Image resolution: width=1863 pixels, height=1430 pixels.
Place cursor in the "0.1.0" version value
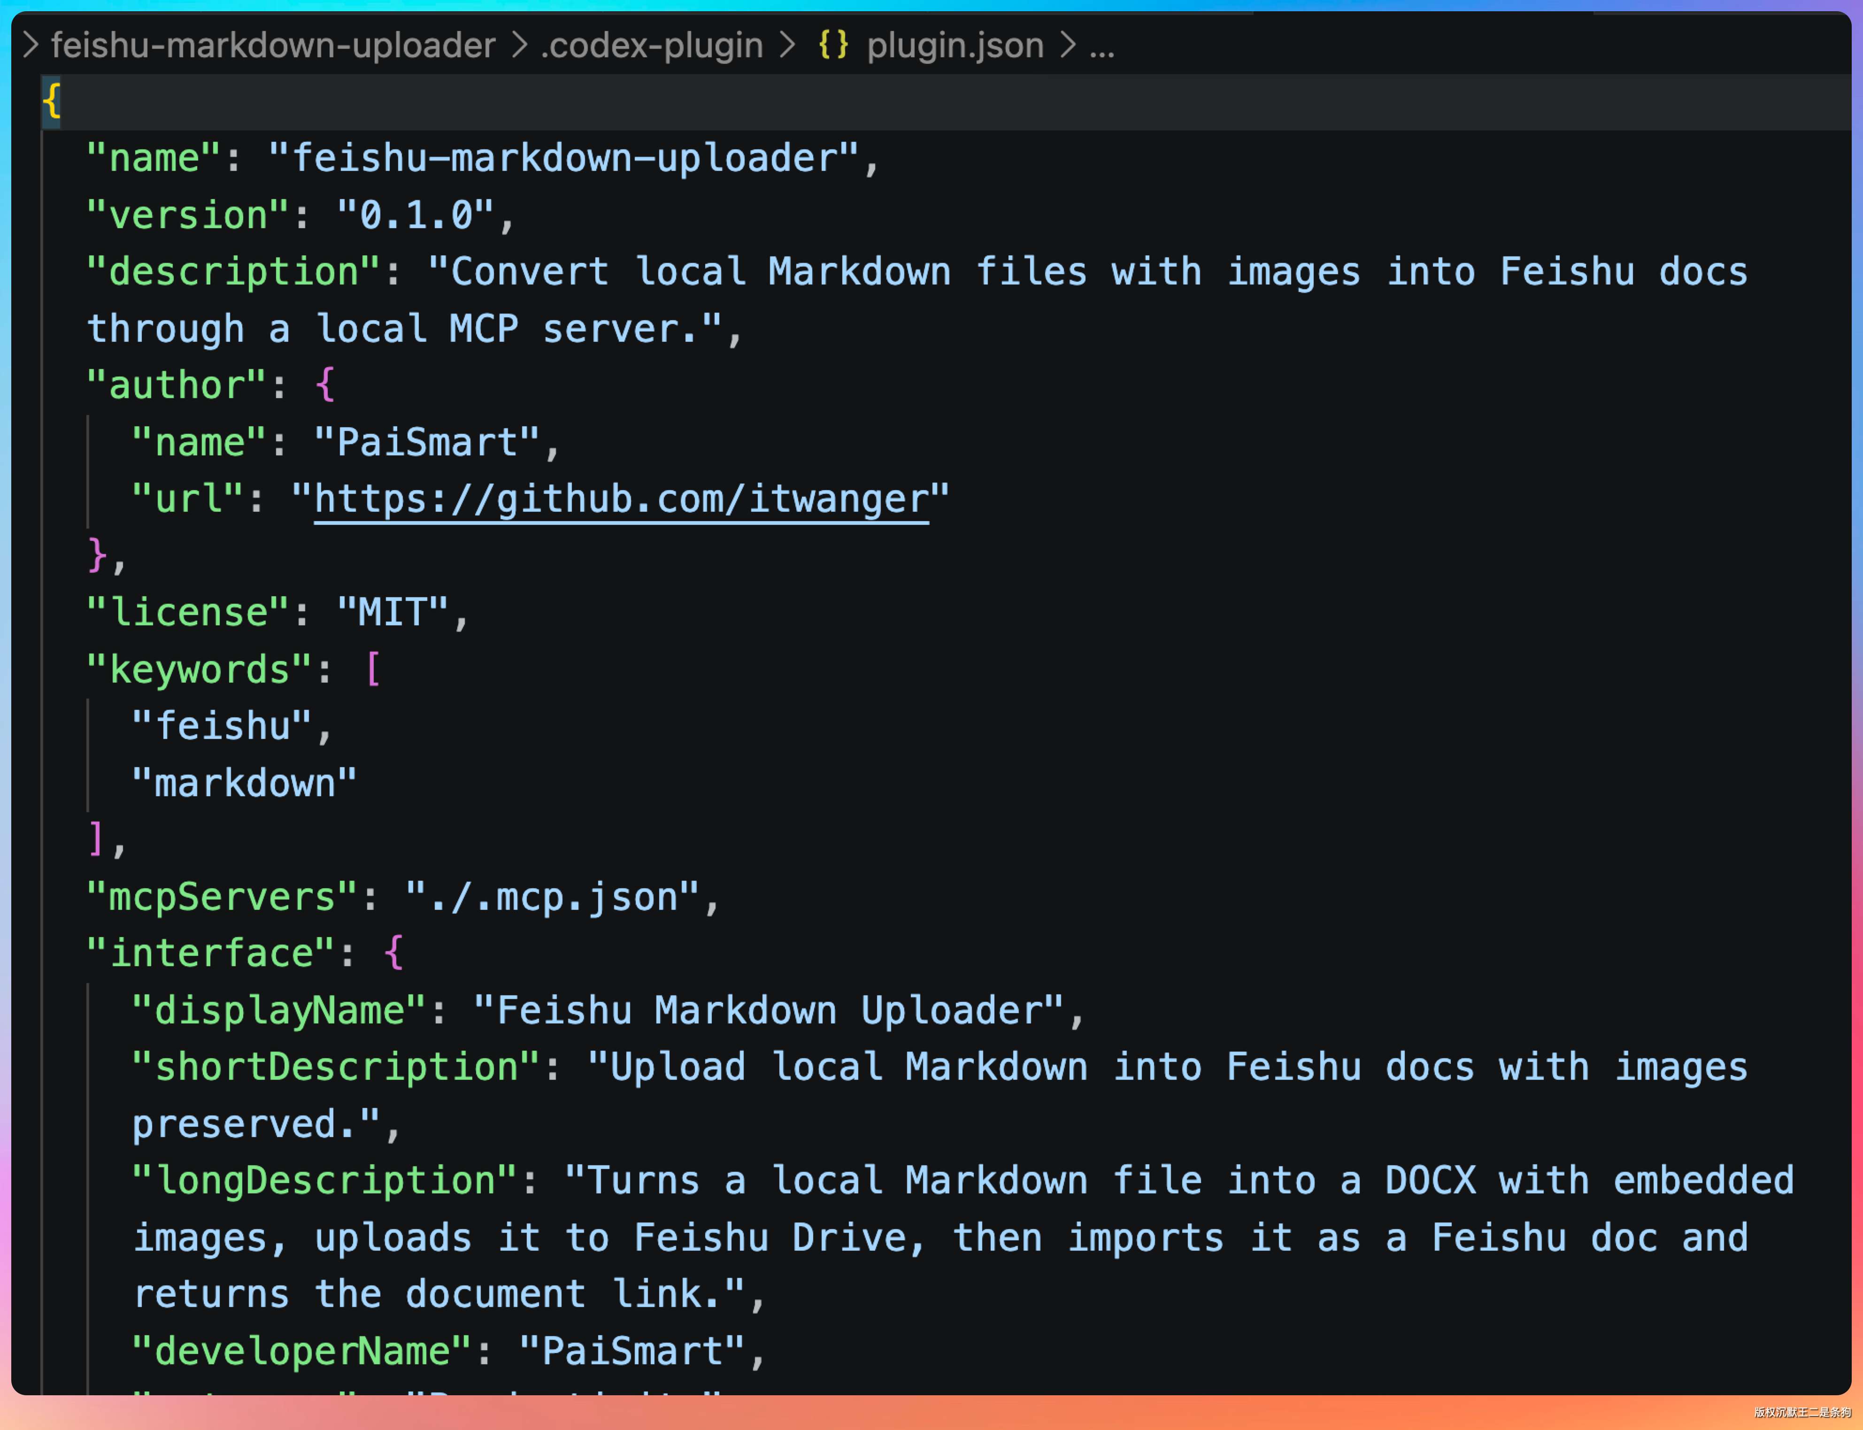416,215
